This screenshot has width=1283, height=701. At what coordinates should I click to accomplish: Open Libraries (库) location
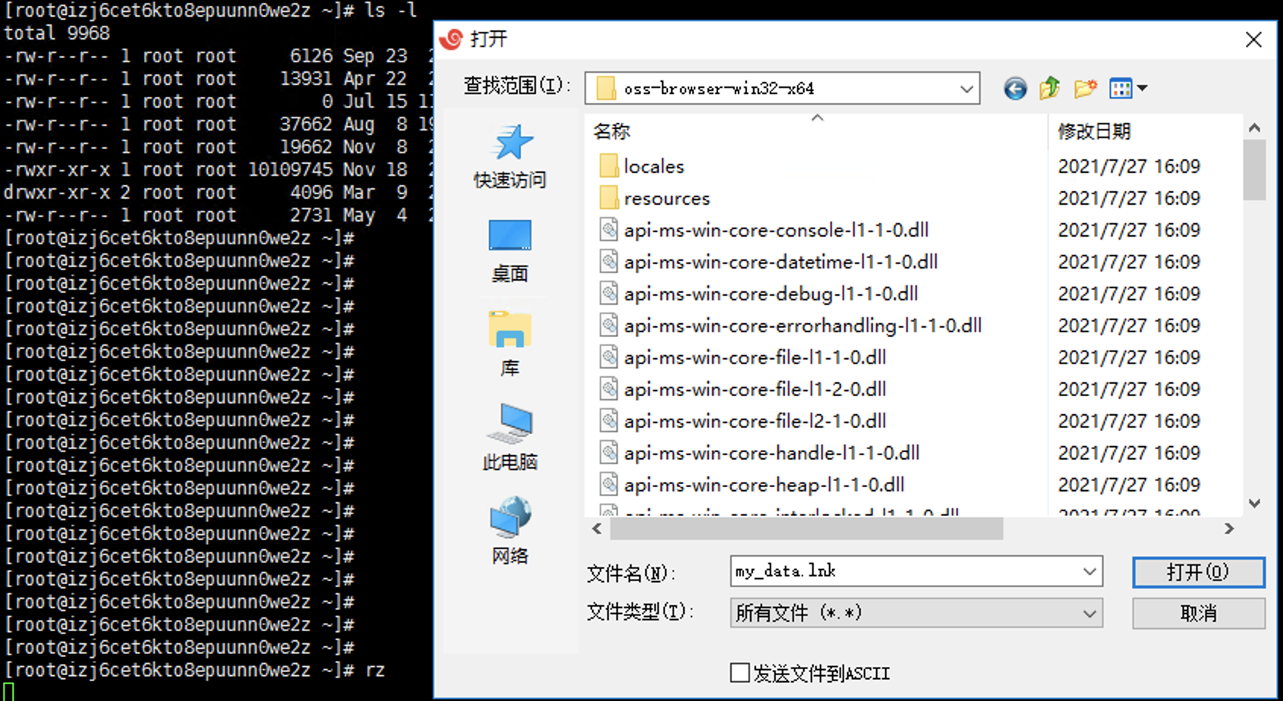(509, 345)
